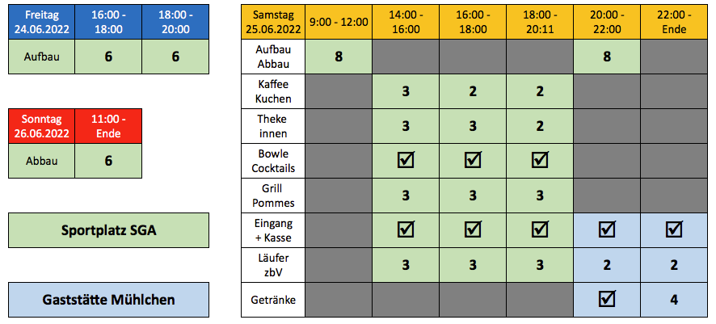
Task: Select the Kaffee Kuchen row label
Action: tap(274, 90)
